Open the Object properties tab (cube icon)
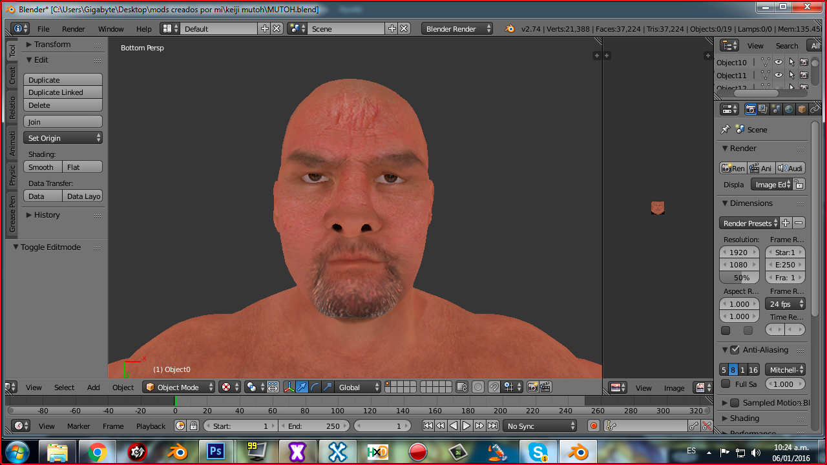Image resolution: width=827 pixels, height=465 pixels. point(802,109)
